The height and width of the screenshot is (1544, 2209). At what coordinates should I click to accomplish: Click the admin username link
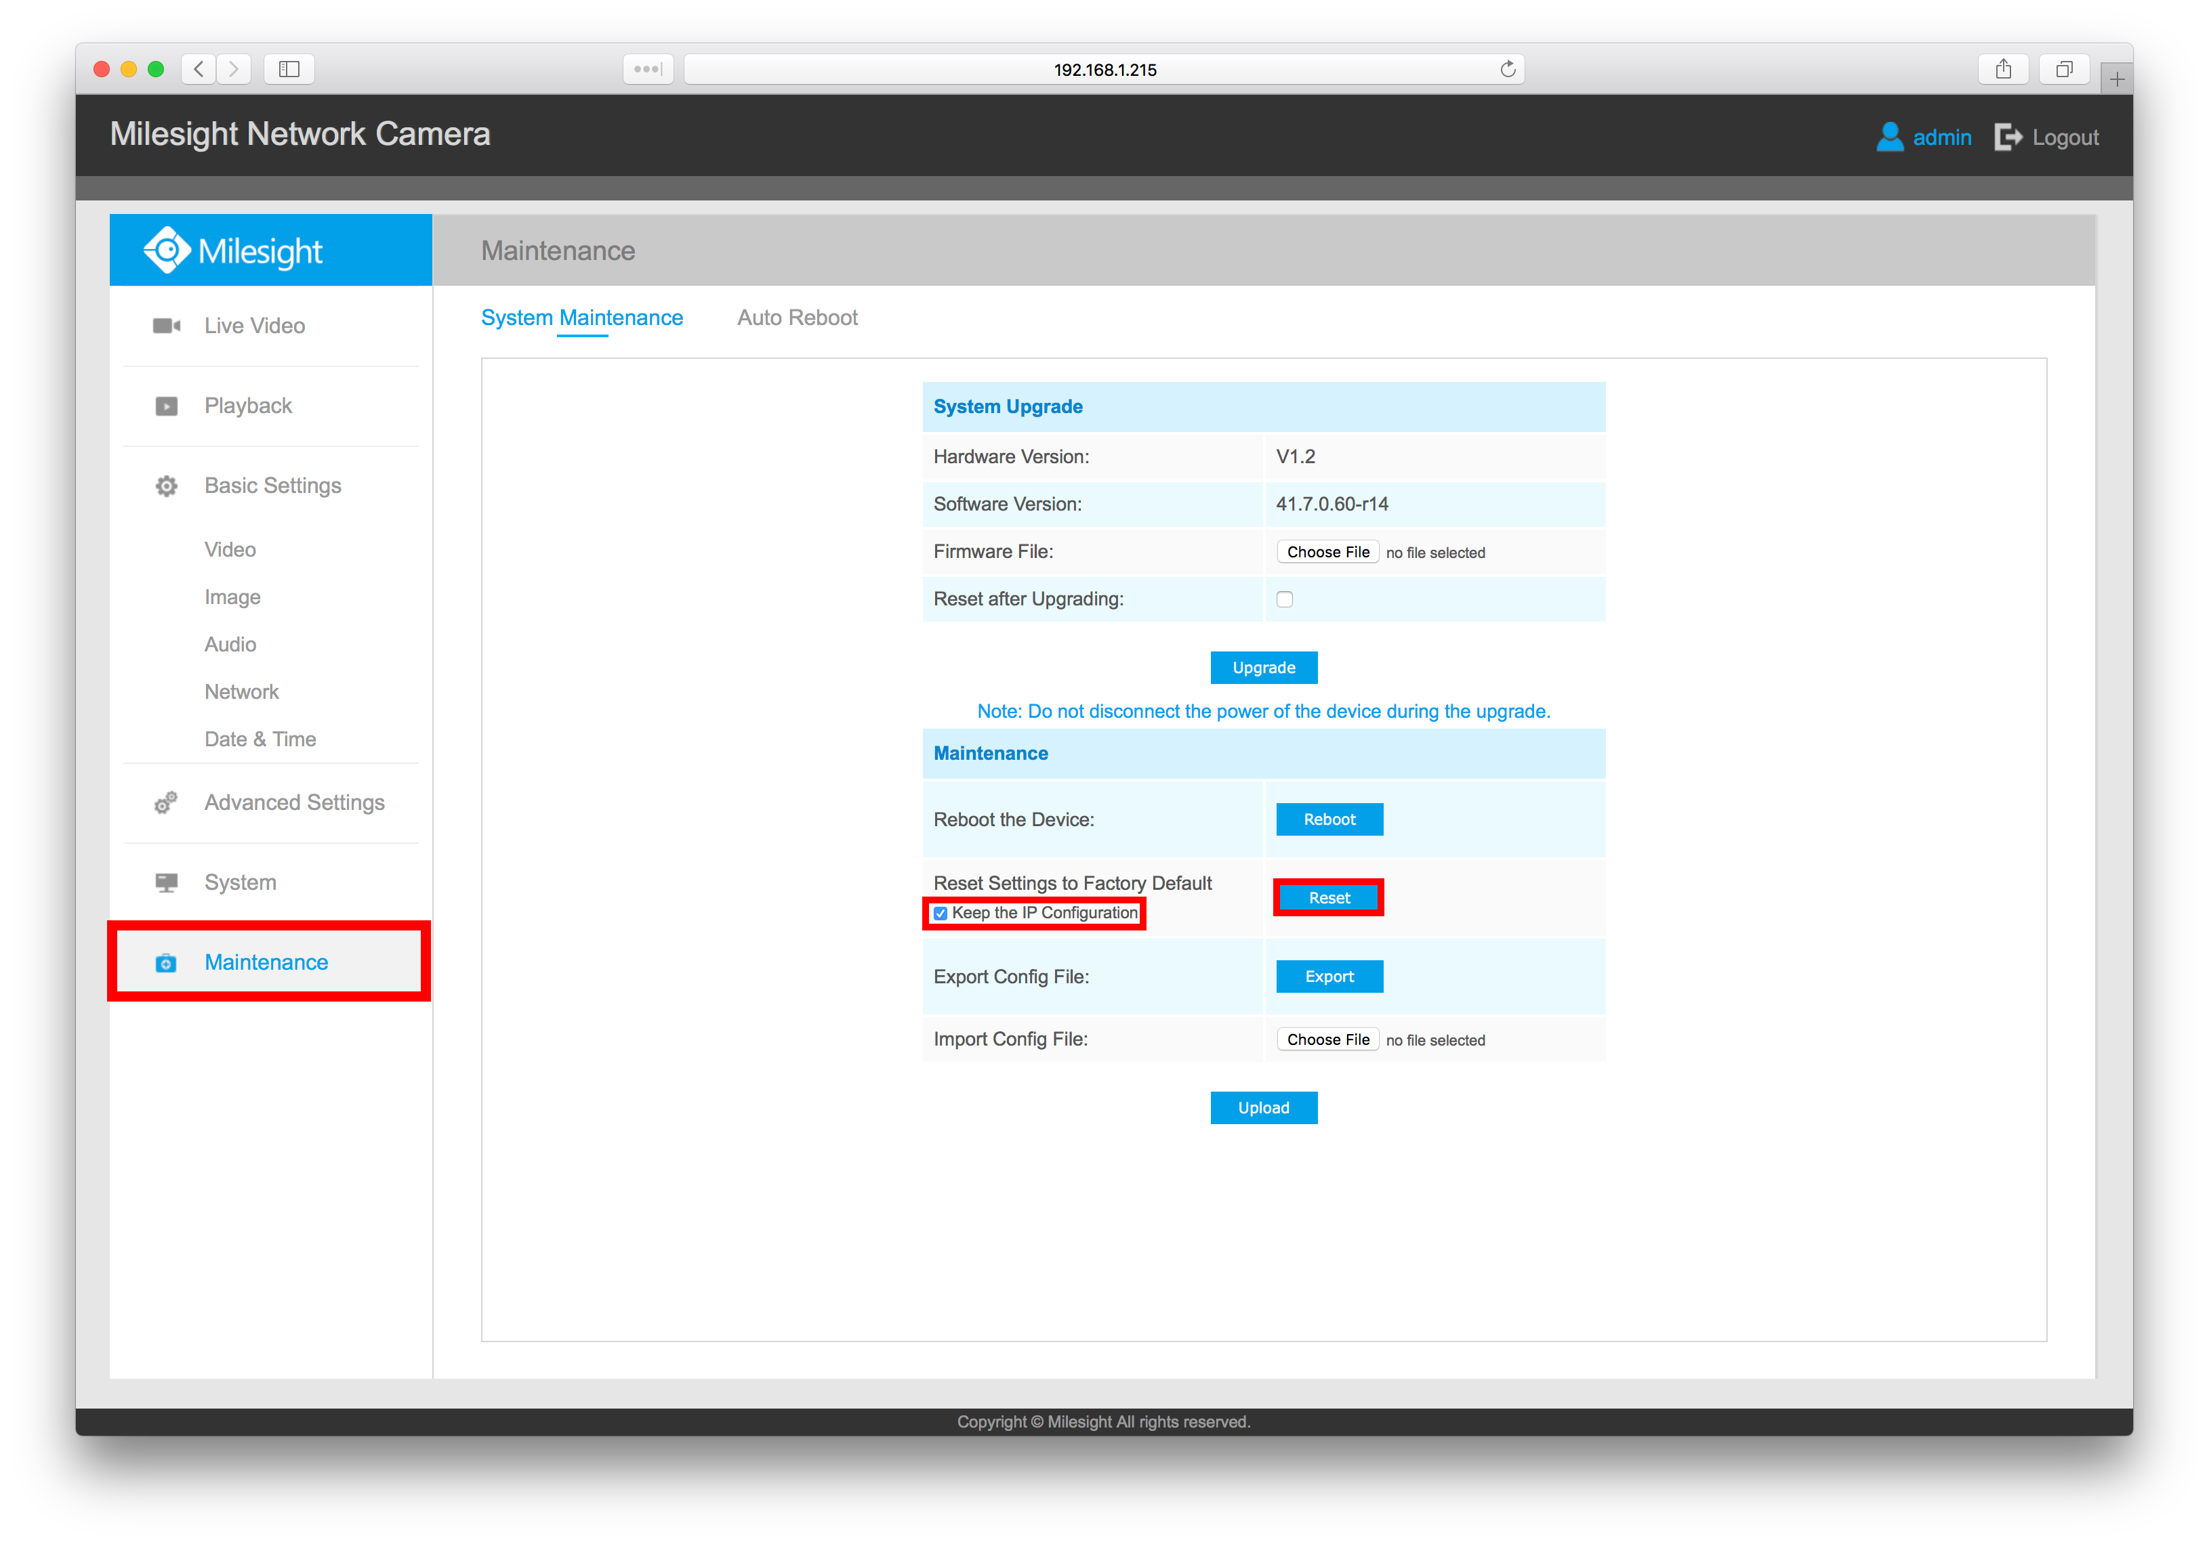[x=1941, y=137]
